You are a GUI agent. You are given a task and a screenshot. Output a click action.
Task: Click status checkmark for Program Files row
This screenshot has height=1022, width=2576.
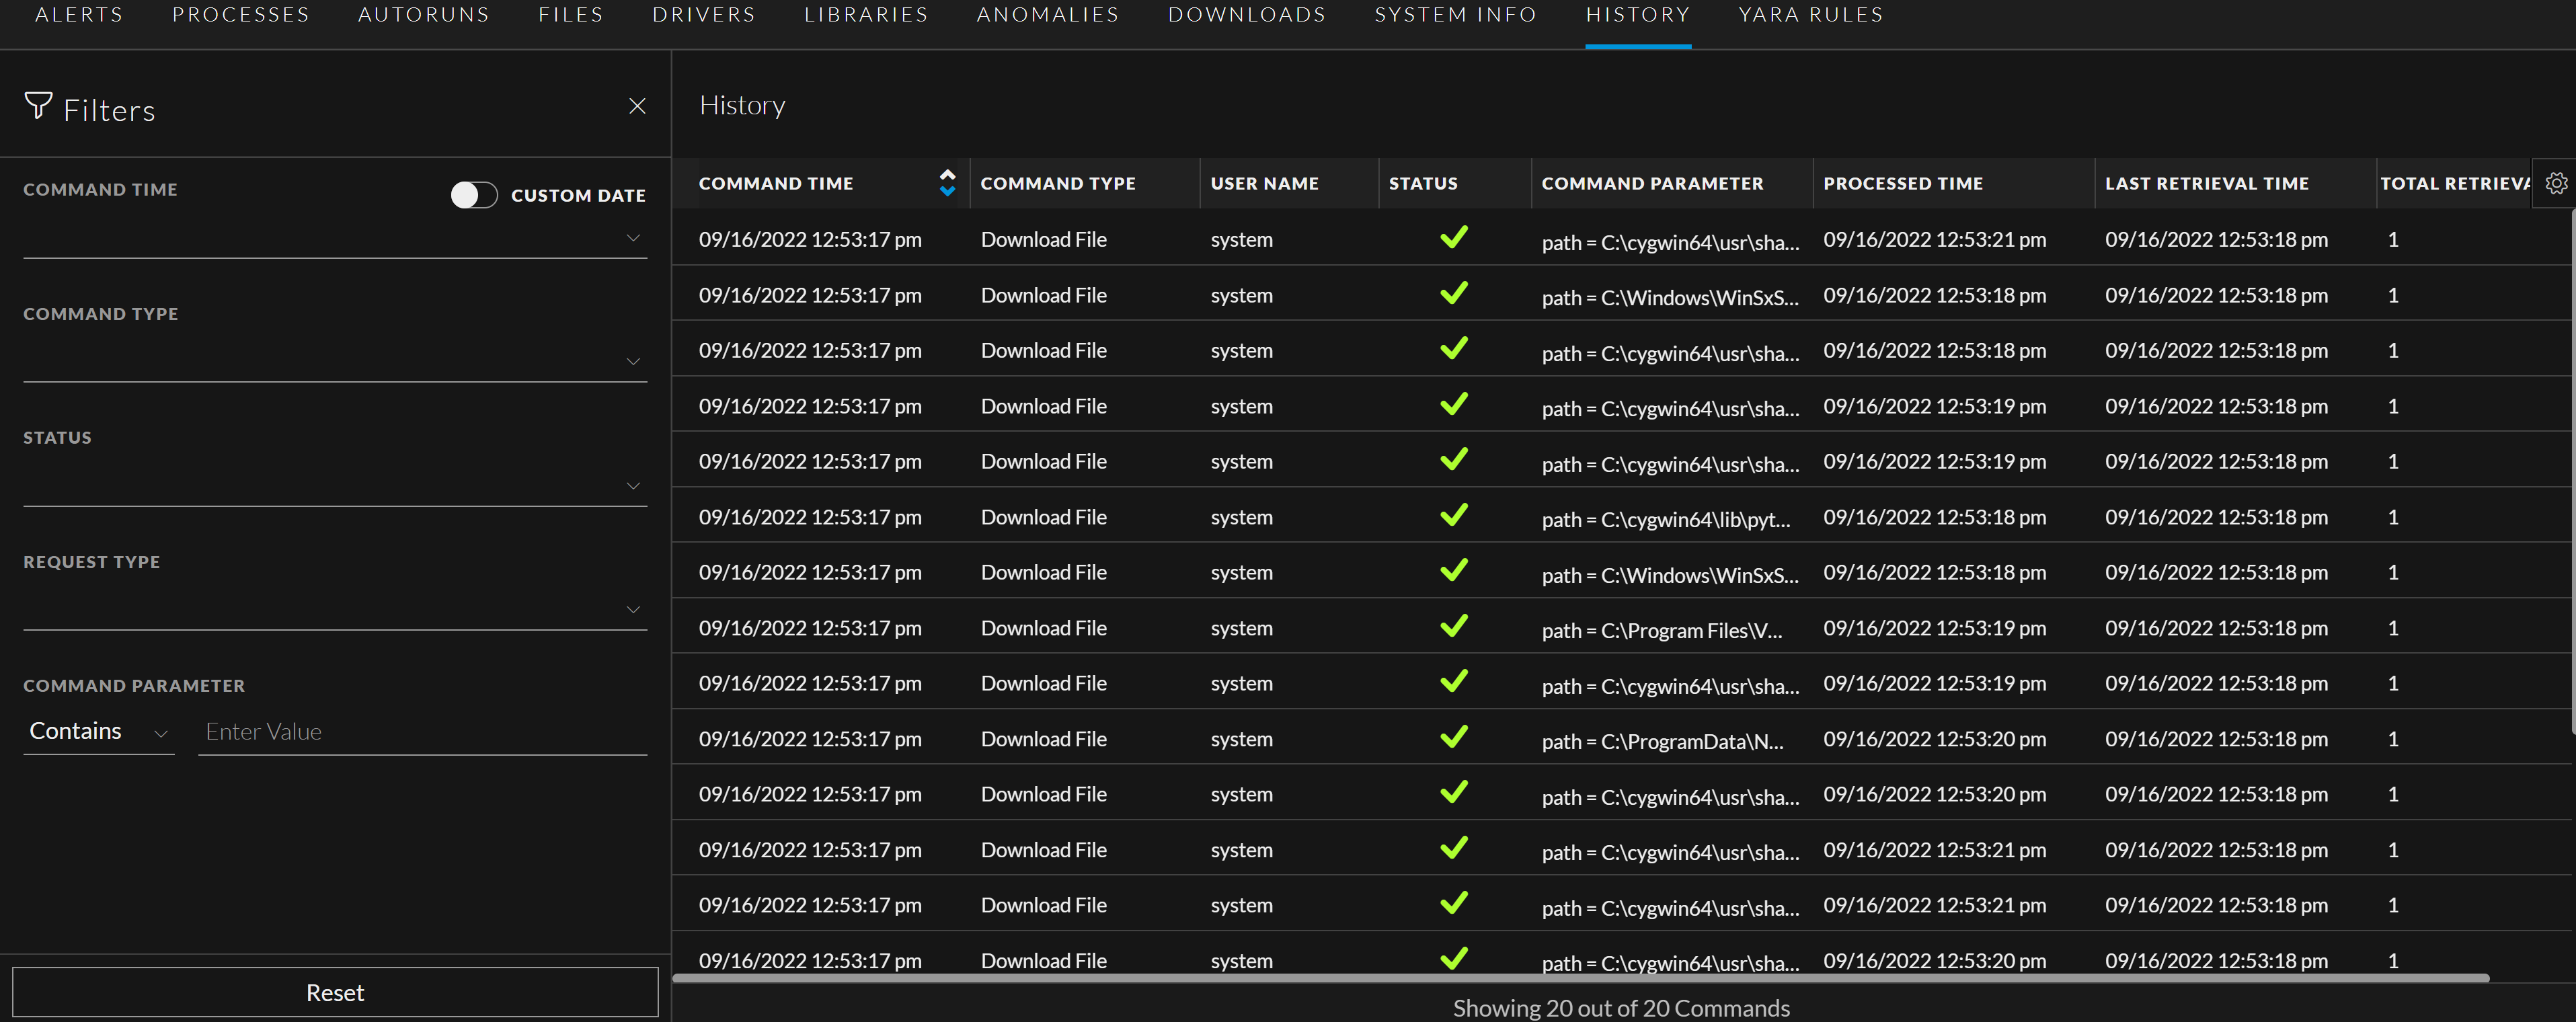pyautogui.click(x=1453, y=627)
